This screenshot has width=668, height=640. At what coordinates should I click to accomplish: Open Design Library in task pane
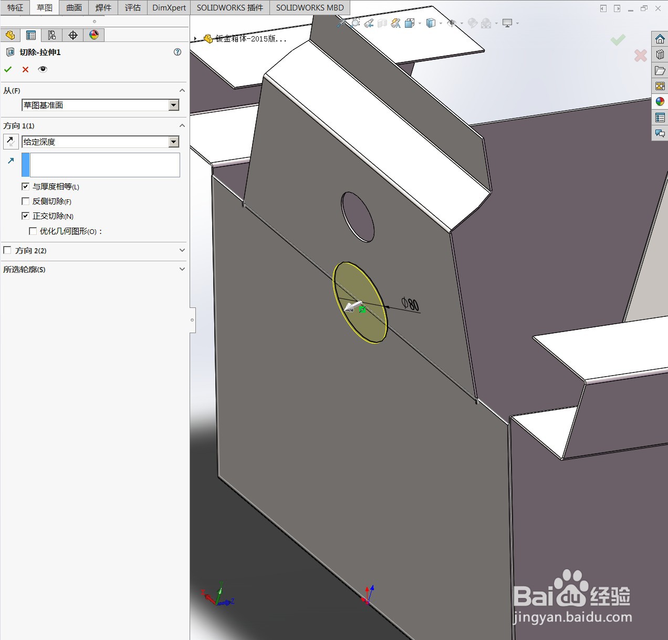[660, 55]
